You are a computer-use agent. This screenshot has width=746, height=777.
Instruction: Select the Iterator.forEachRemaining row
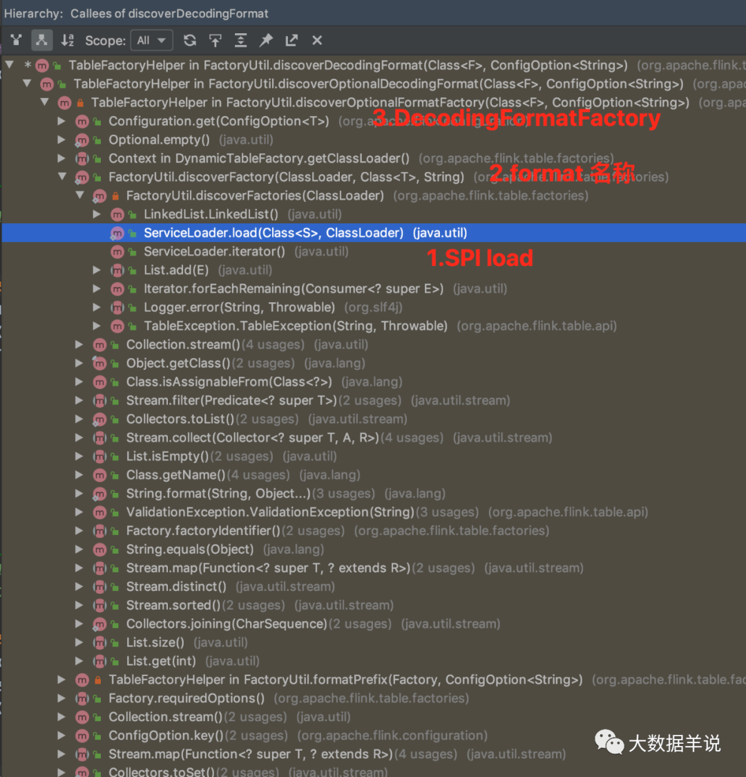click(374, 289)
